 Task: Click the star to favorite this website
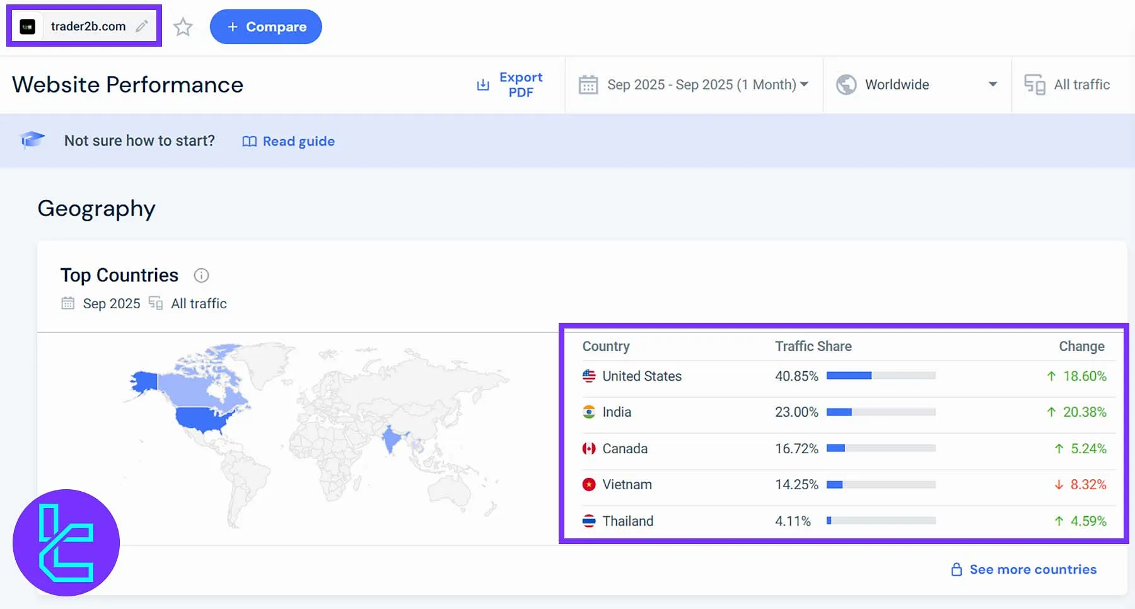click(x=183, y=27)
